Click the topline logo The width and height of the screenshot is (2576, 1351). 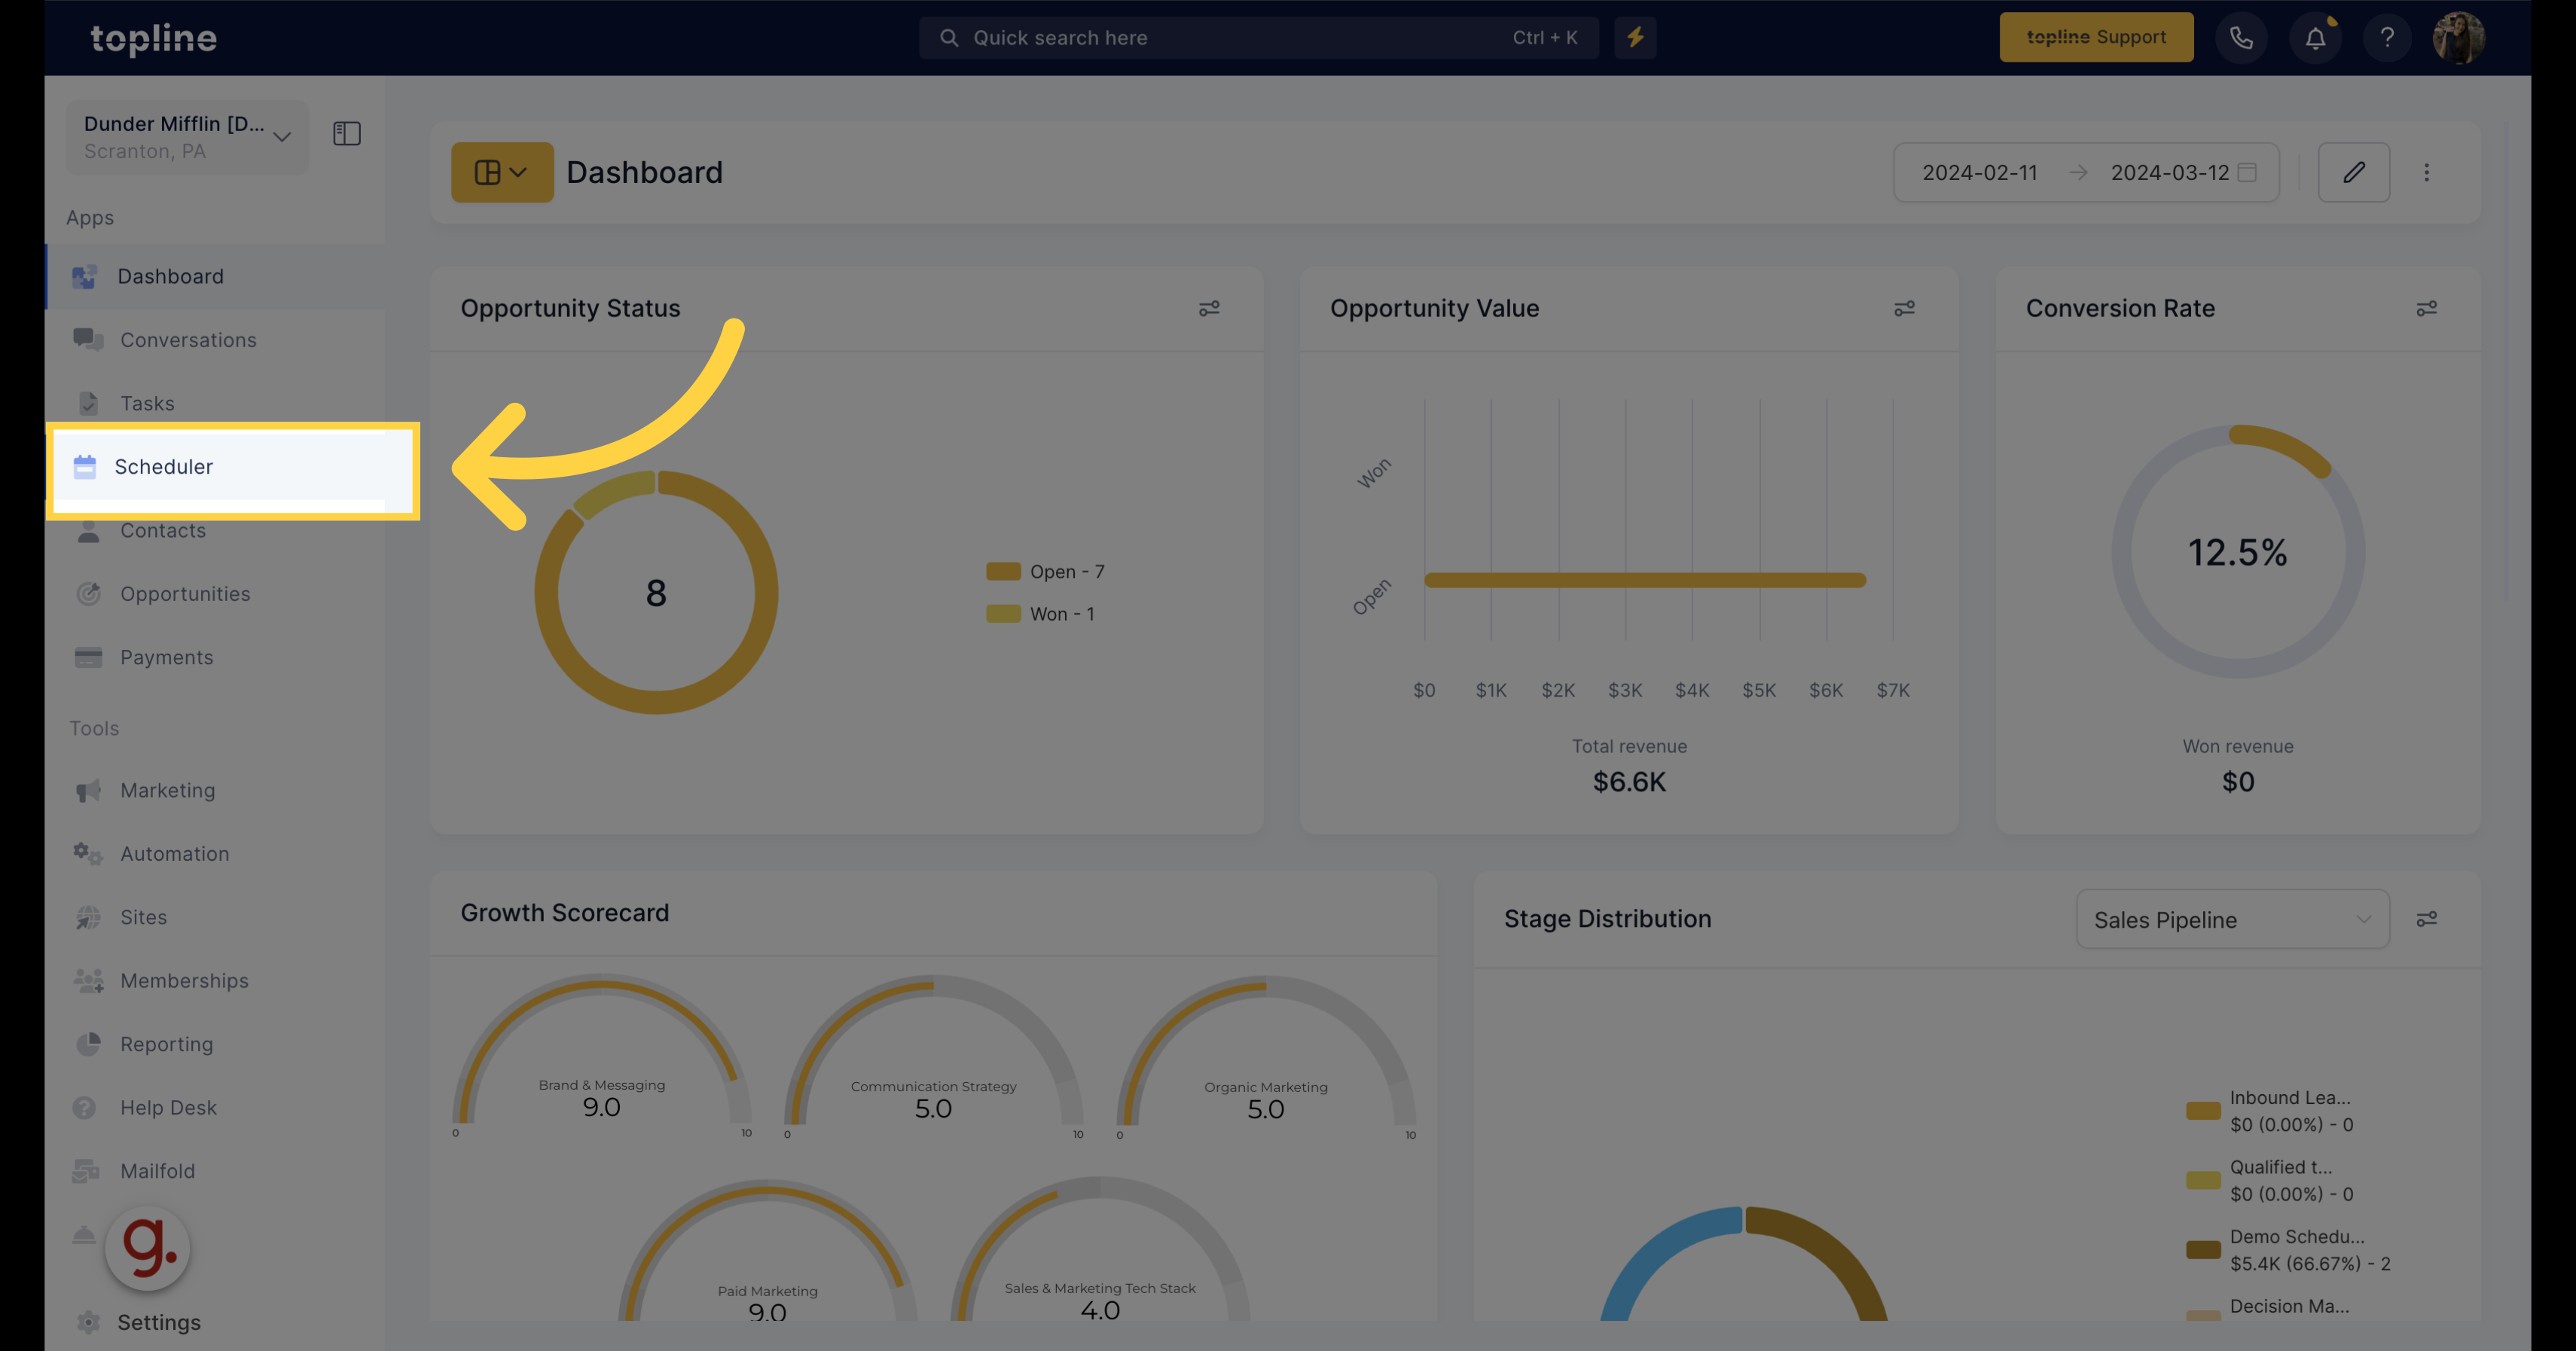153,38
